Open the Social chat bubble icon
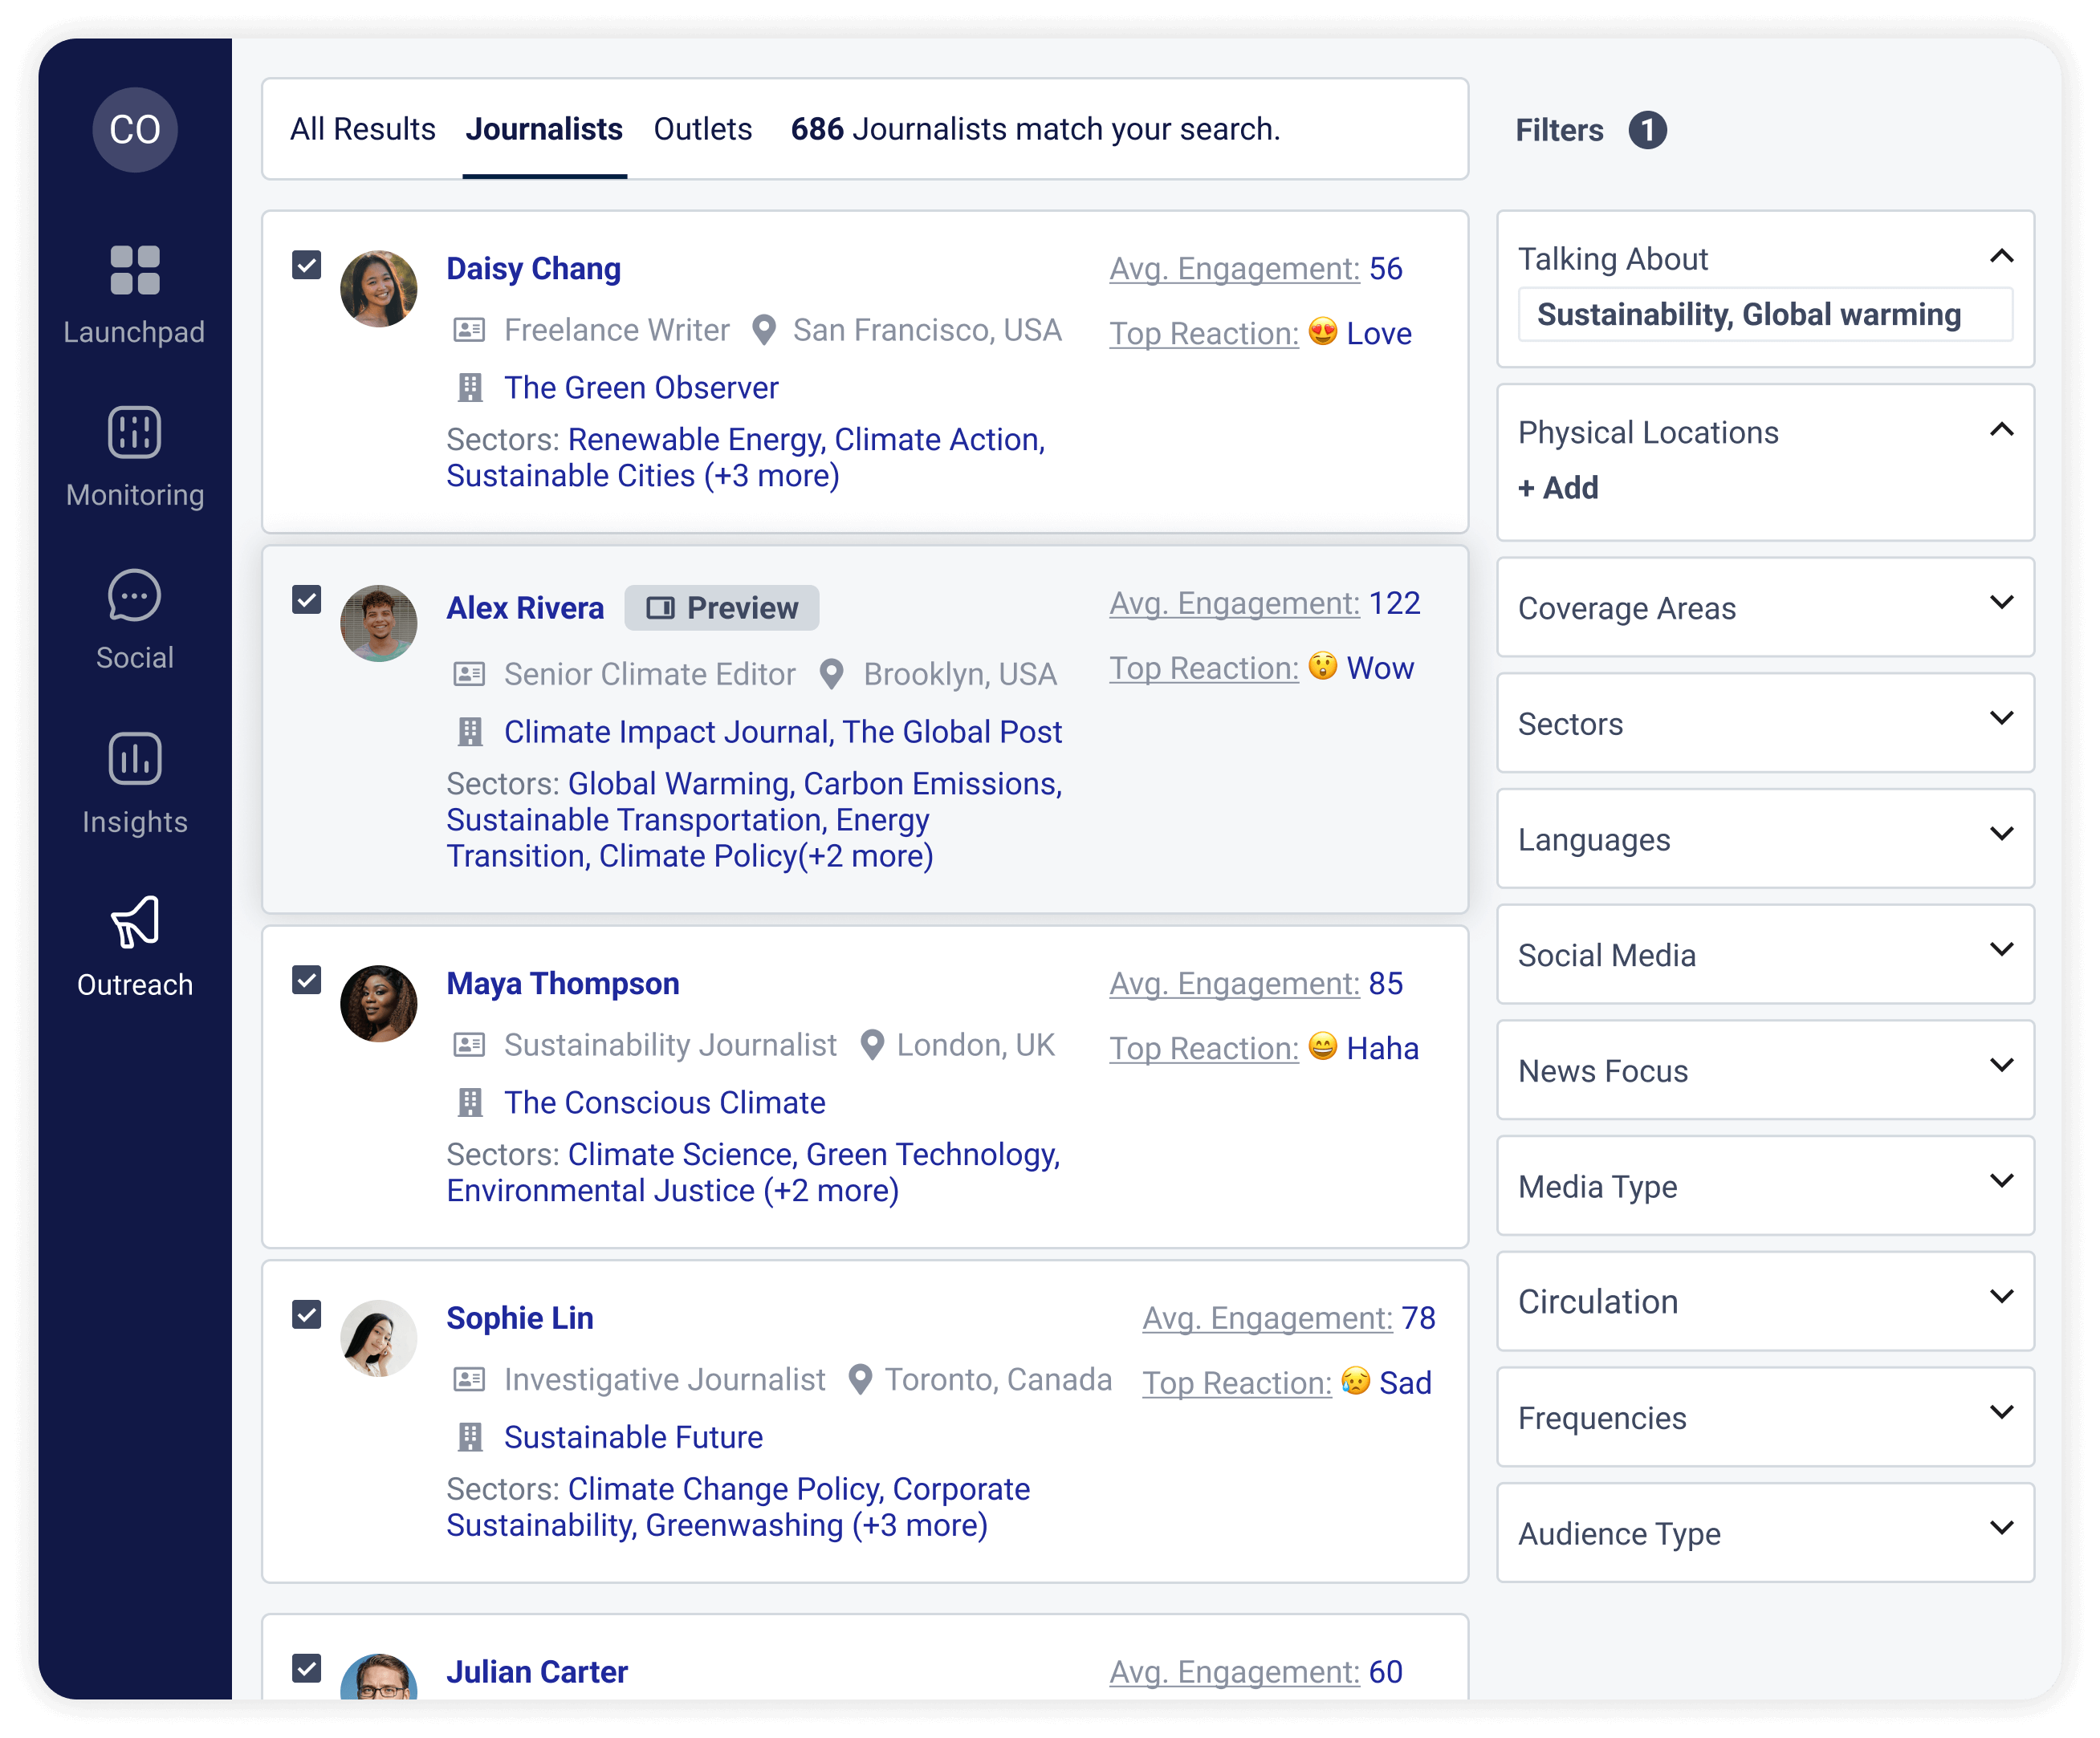Screen dimensions: 2100x1738 [x=134, y=595]
